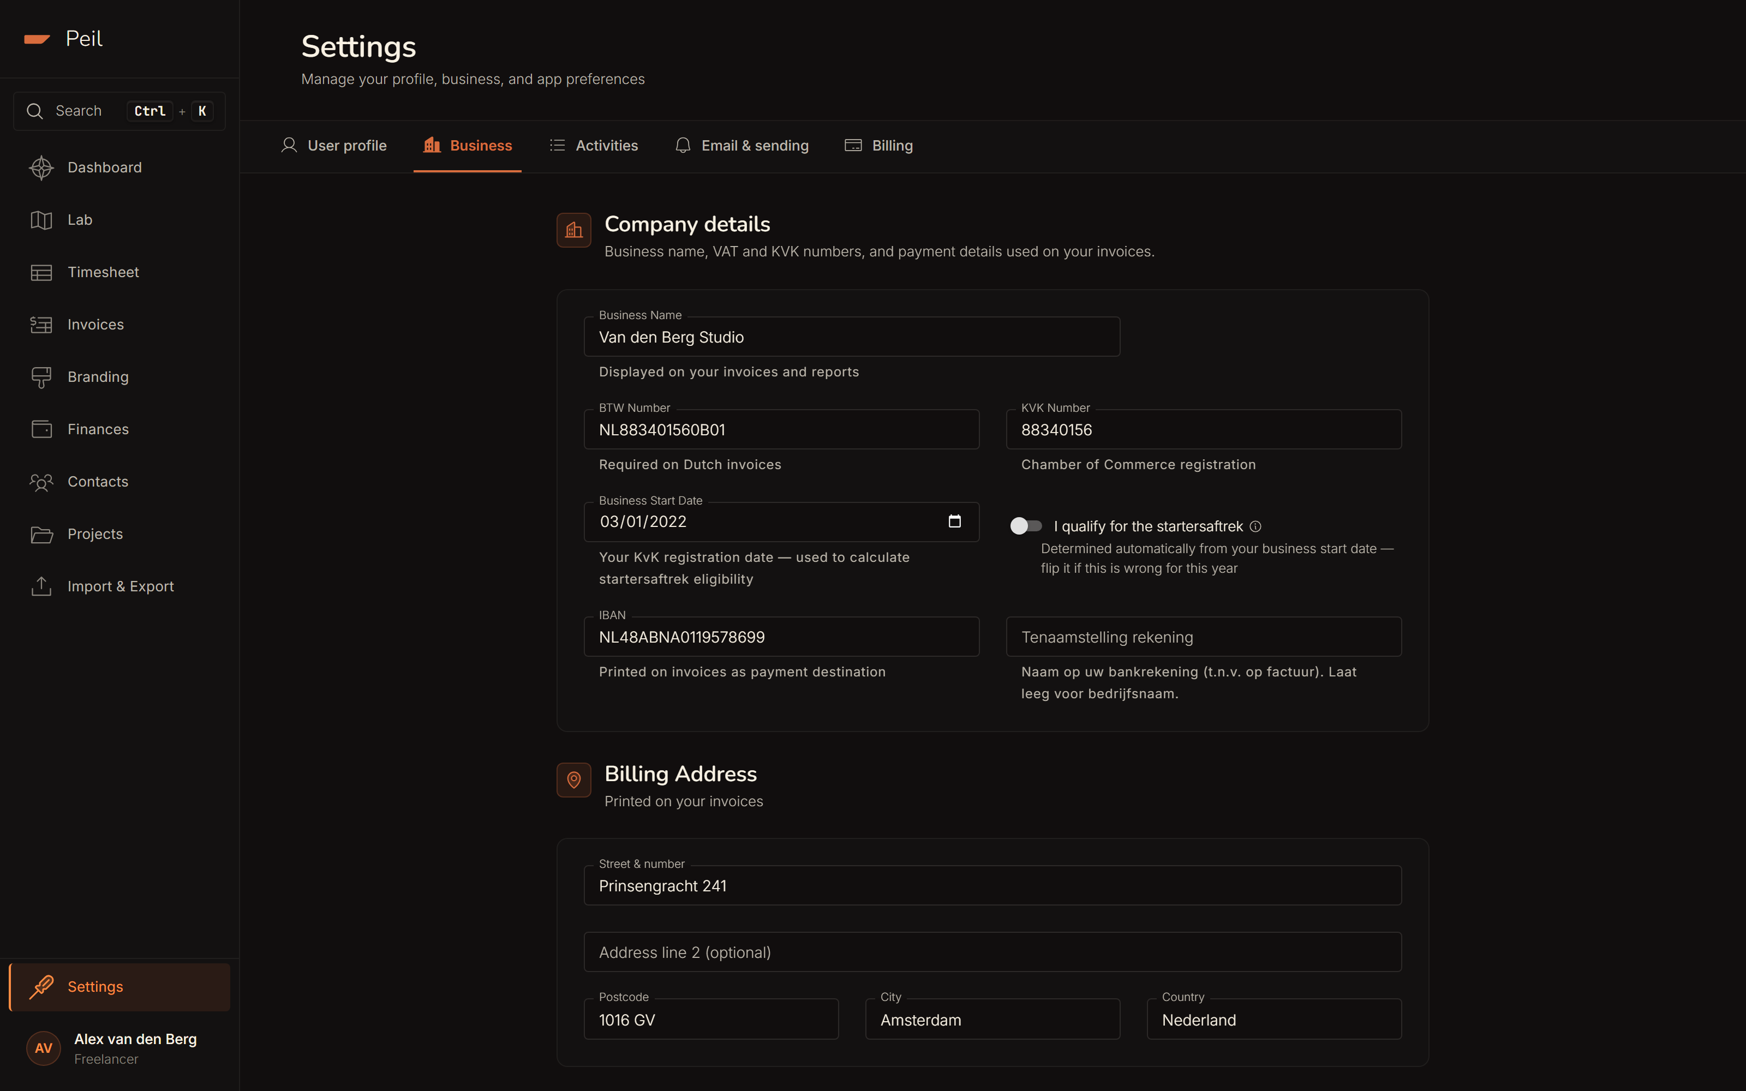Click the Branding paint roller icon
The image size is (1746, 1091).
[41, 377]
